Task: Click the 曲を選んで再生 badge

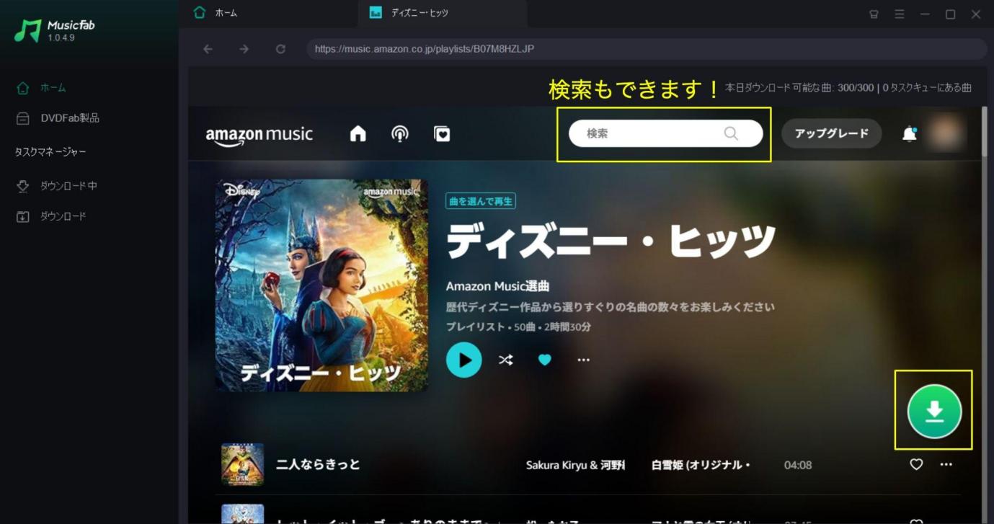Action: point(481,201)
